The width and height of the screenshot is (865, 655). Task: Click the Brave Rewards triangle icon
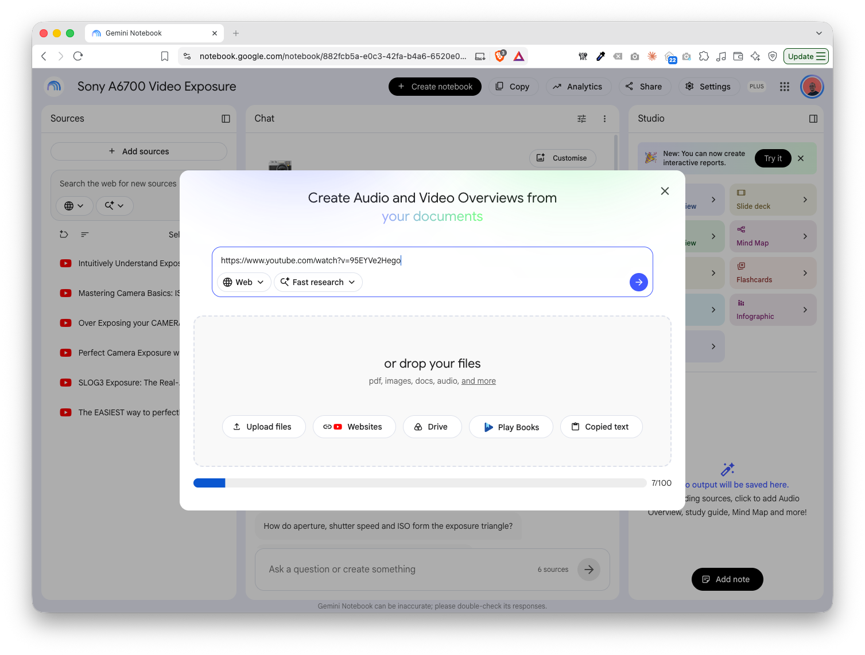519,56
